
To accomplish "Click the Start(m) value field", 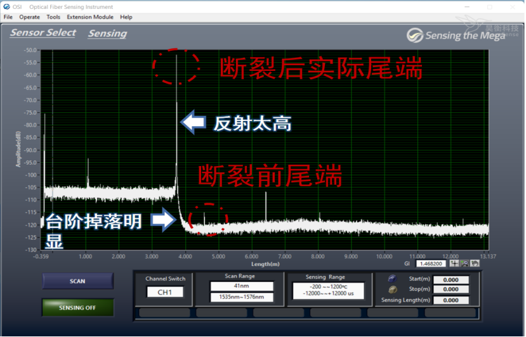I will (450, 279).
